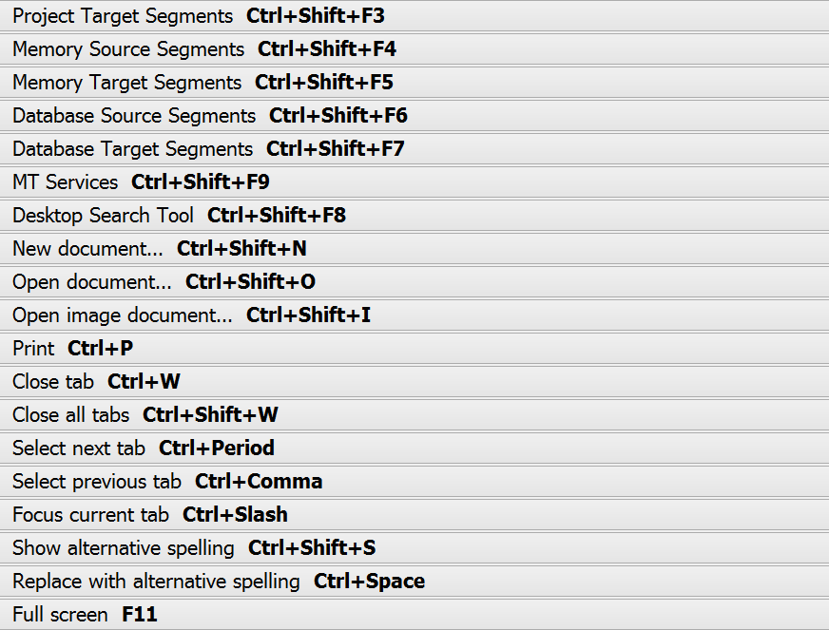Click Project Target Segments menu entry

[x=123, y=16]
